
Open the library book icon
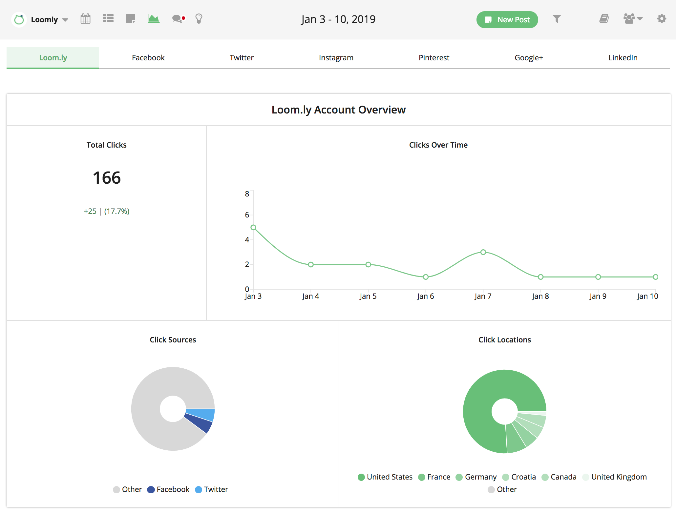click(x=604, y=19)
